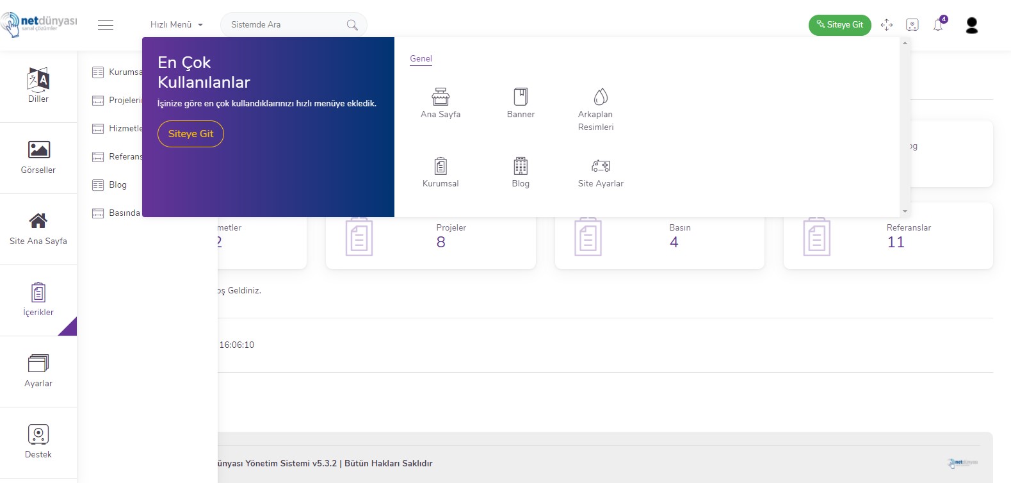Click the netdünyası logo

pyautogui.click(x=38, y=24)
